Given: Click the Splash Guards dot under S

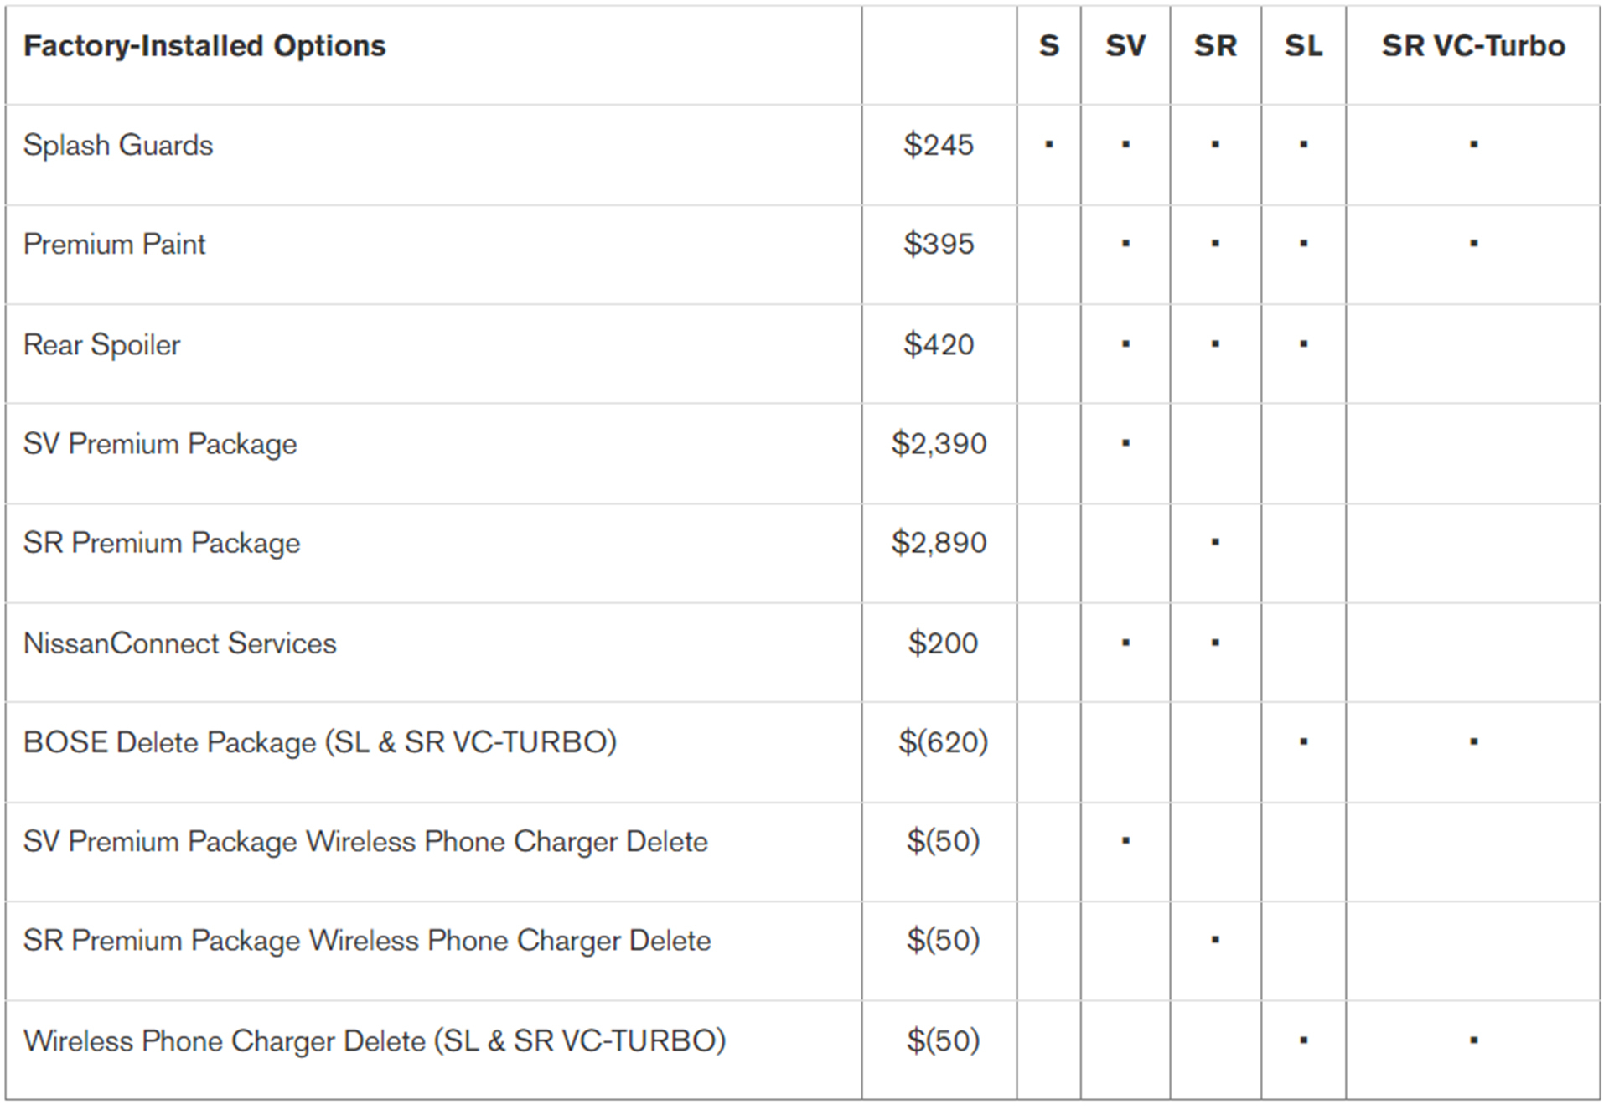Looking at the screenshot, I should coord(1048,145).
